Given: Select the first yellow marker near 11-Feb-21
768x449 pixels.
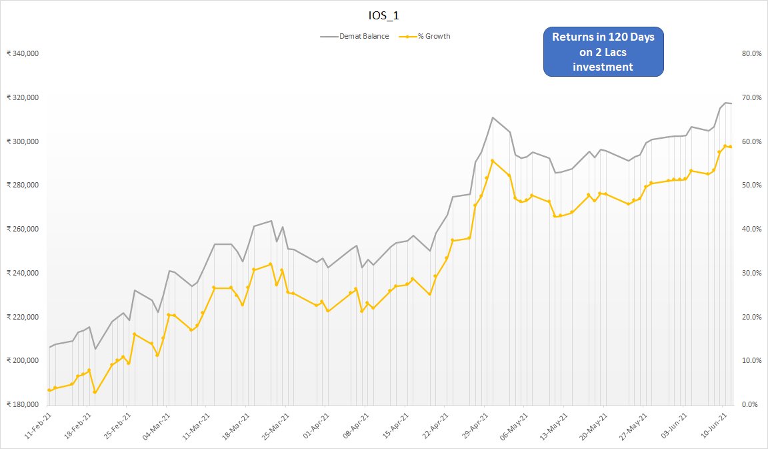Looking at the screenshot, I should coord(48,389).
